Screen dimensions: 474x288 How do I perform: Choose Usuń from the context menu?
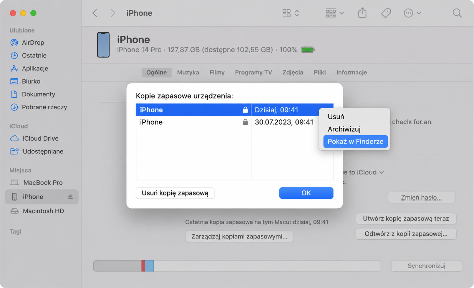[x=355, y=117]
